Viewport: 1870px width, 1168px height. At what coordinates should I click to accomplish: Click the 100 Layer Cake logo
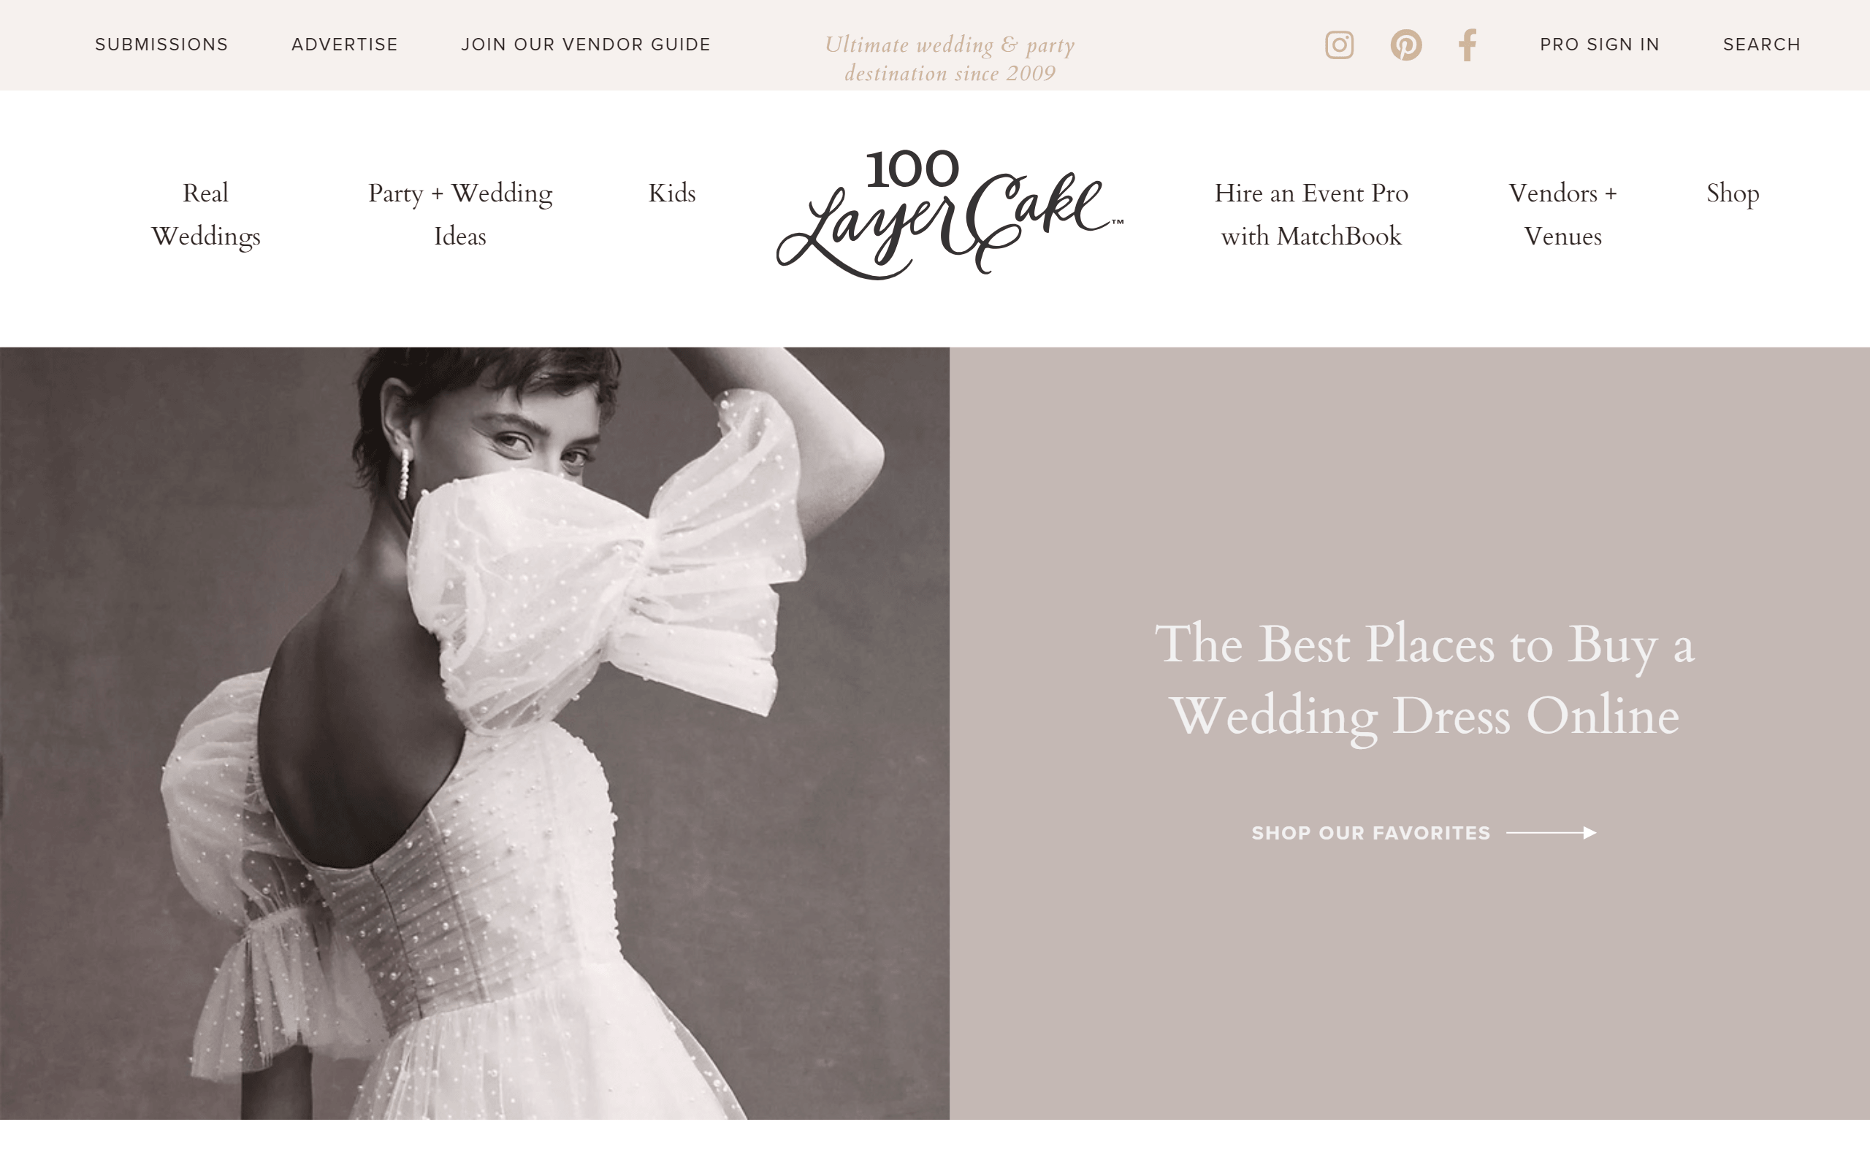coord(949,214)
